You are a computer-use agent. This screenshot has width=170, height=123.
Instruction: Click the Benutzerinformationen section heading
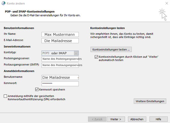tap(19, 28)
